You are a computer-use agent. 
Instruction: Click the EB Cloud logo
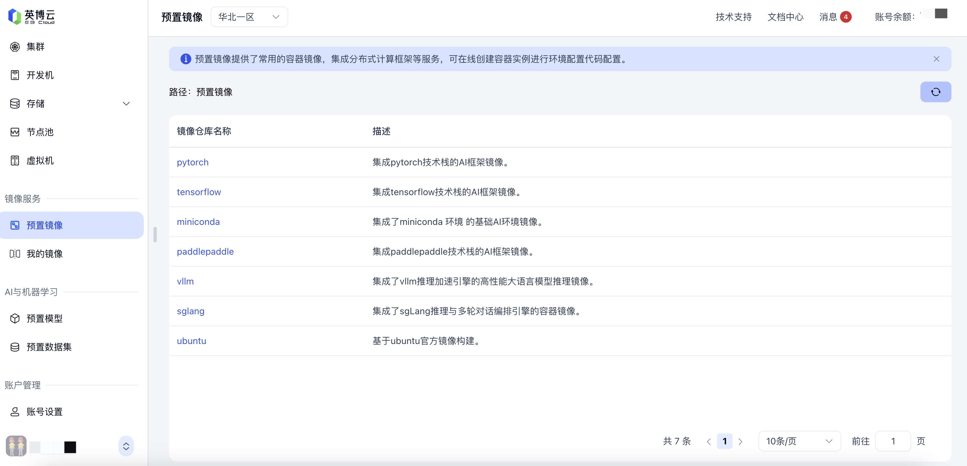(31, 17)
